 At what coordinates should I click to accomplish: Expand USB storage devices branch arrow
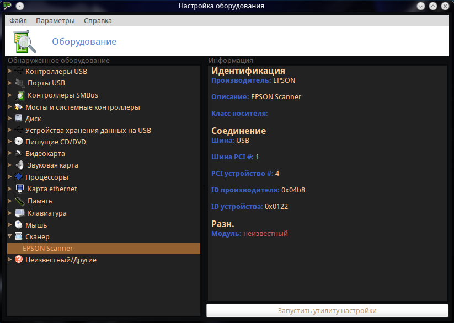[9, 130]
